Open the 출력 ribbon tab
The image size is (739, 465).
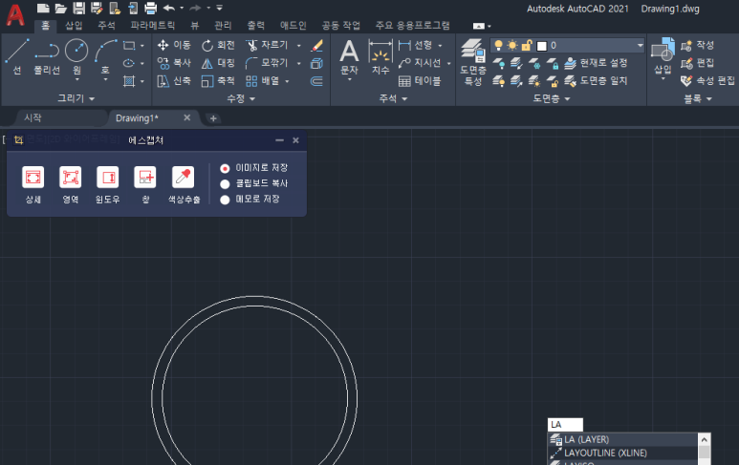[x=256, y=26]
